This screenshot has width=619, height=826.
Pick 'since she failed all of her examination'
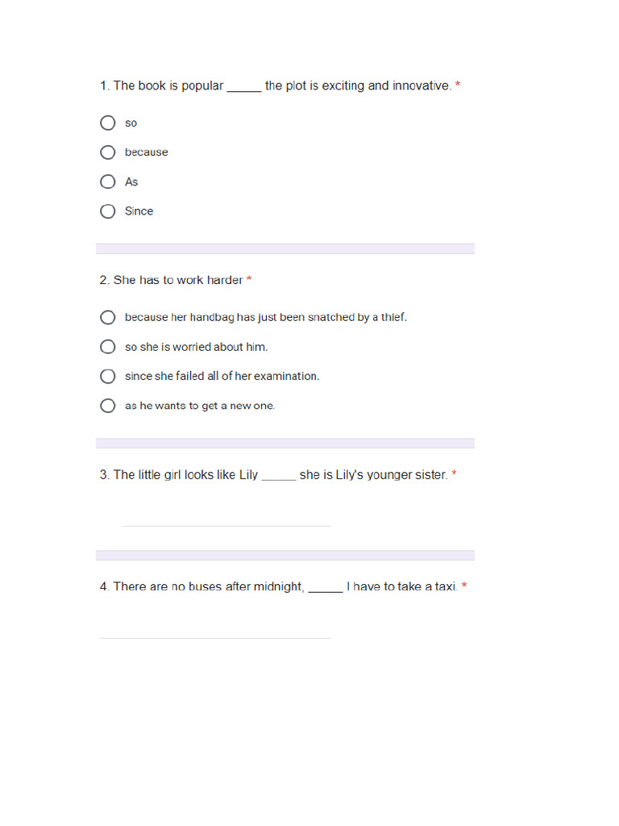[108, 376]
